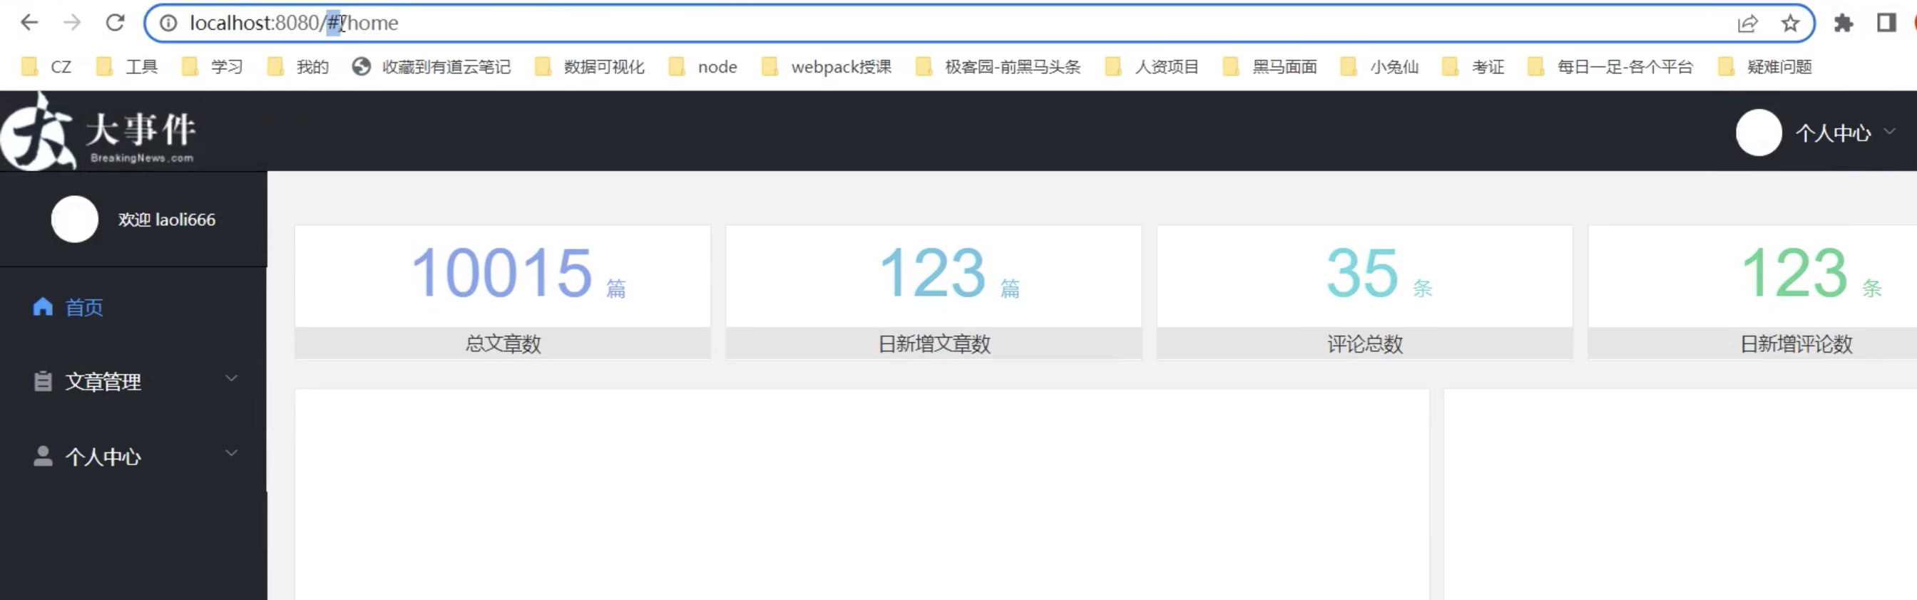Expand the sidebar 个人中心 submenu arrow
This screenshot has width=1917, height=600.
coord(232,452)
